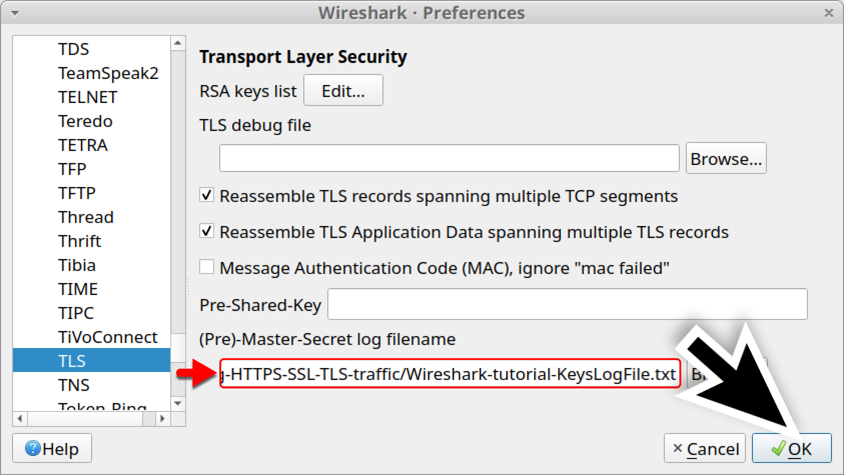Disable reassembling TLS records spanning multiple TCP segments

pyautogui.click(x=206, y=195)
